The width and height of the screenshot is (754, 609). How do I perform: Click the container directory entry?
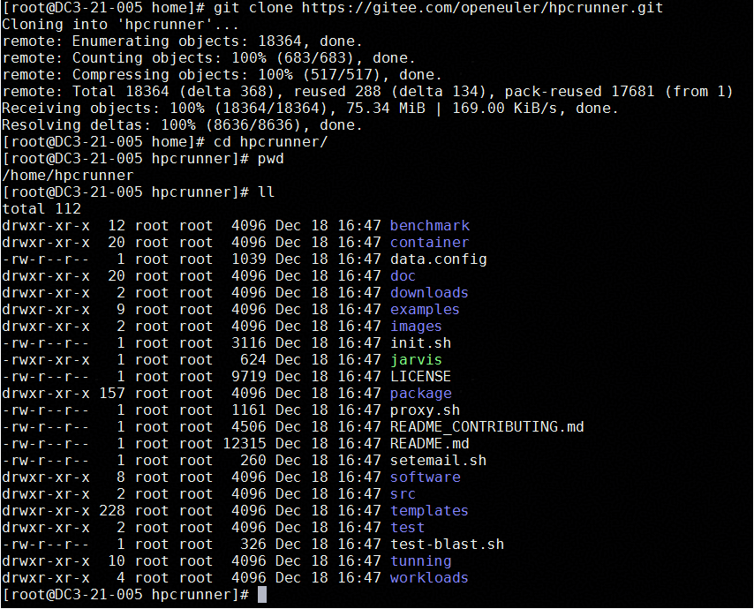point(429,243)
